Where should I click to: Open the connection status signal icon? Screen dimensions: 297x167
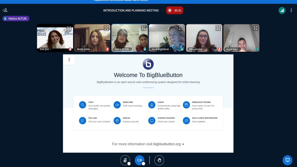click(x=282, y=10)
